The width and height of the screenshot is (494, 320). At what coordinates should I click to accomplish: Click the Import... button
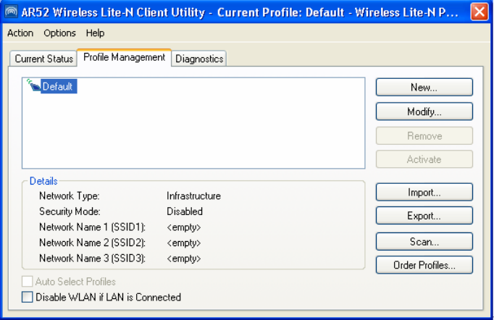pyautogui.click(x=424, y=192)
